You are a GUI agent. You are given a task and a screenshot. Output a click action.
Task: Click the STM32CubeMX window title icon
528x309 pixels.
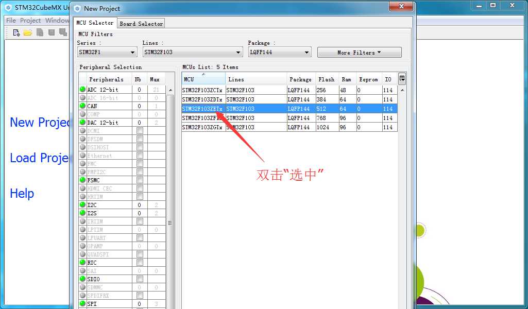pos(8,7)
